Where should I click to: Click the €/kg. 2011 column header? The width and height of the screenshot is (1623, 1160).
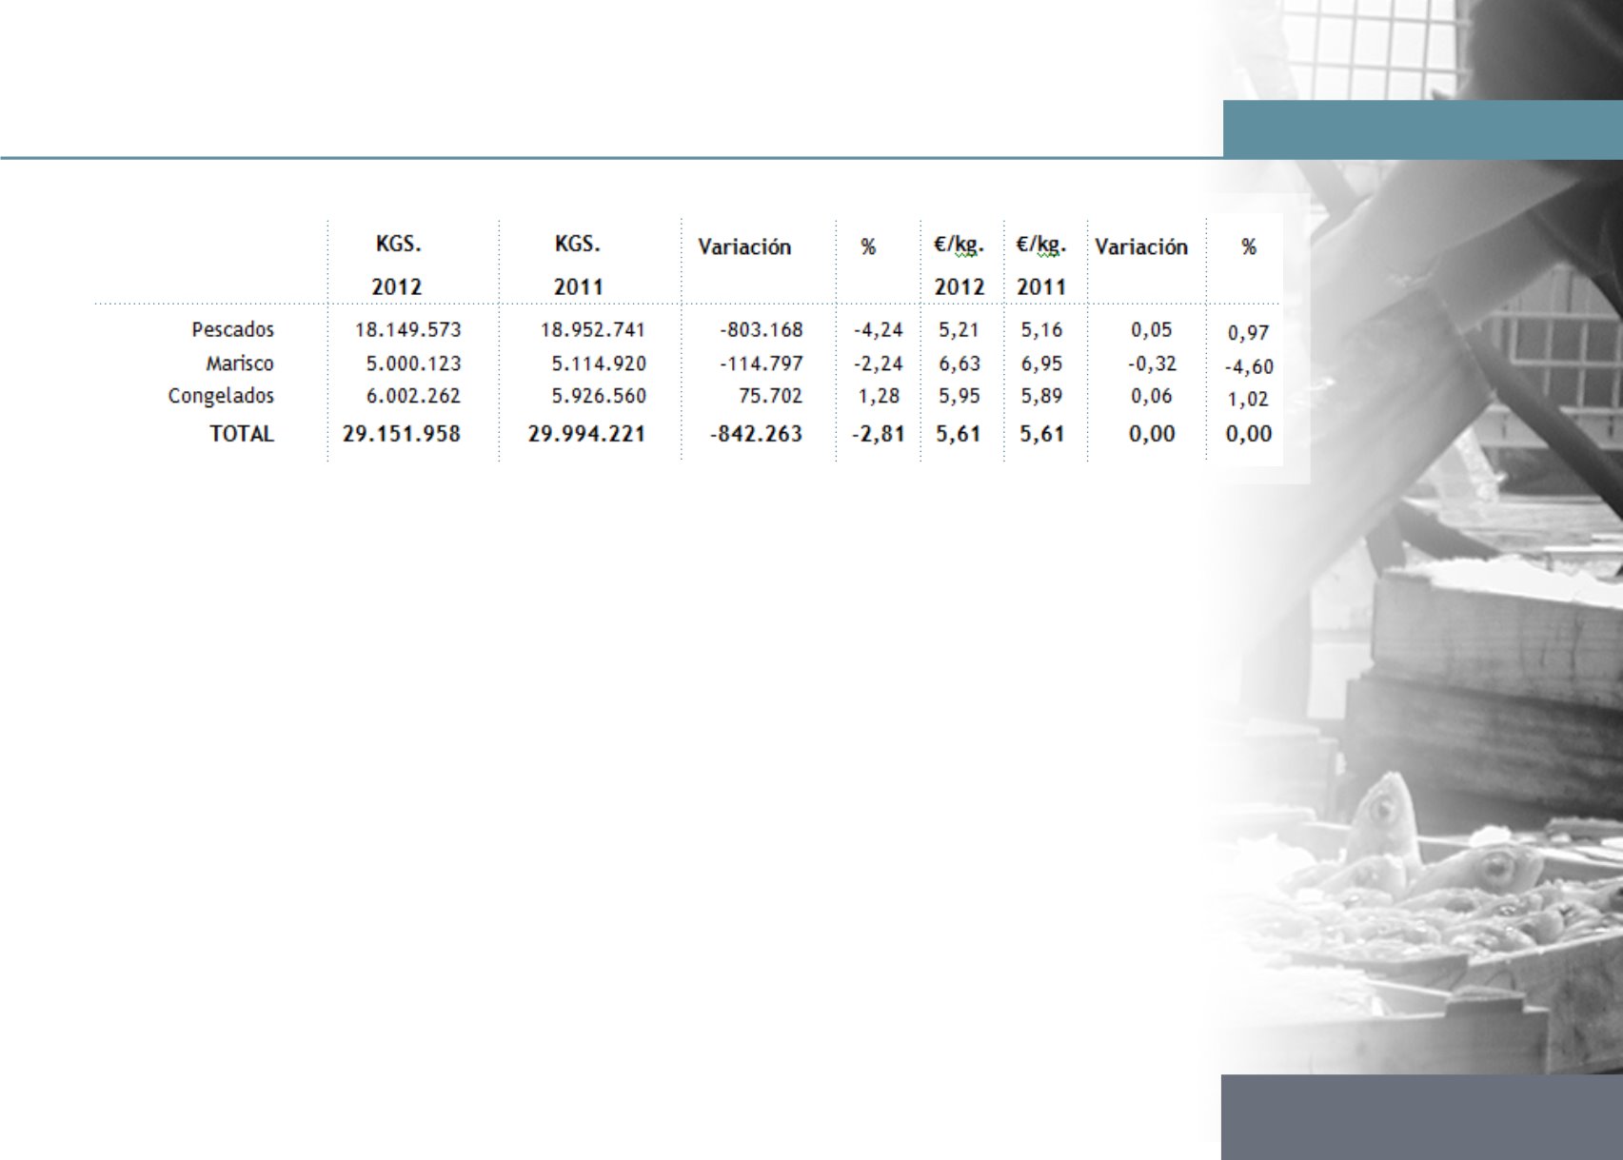1041,265
